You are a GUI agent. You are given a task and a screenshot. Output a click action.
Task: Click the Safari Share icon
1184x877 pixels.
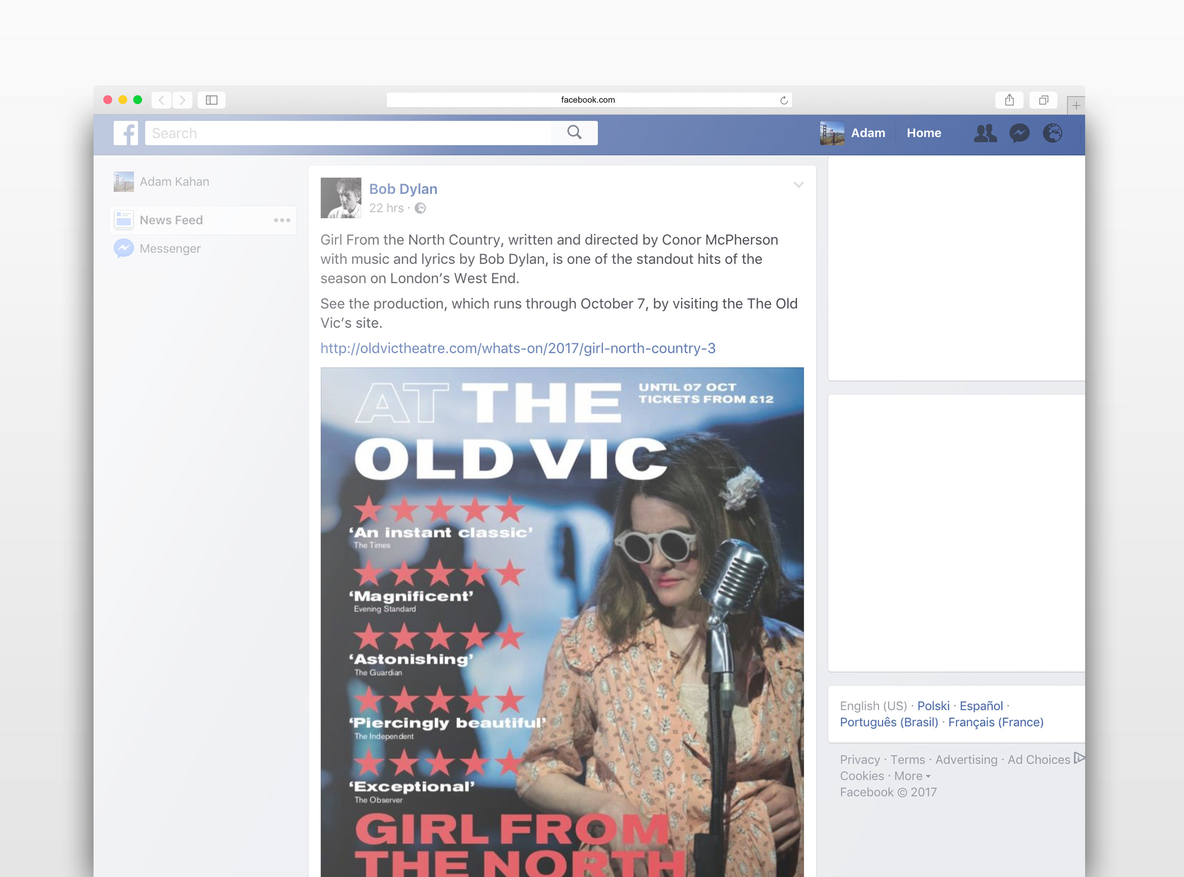point(1009,100)
